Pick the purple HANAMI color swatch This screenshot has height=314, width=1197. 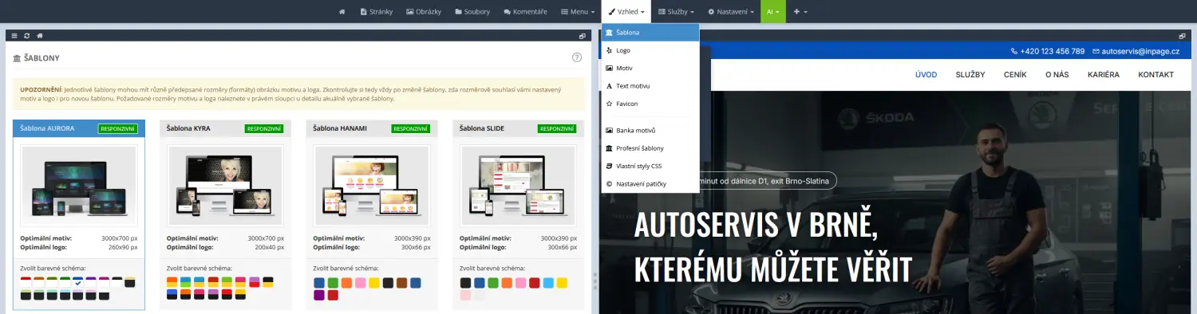pos(319,296)
